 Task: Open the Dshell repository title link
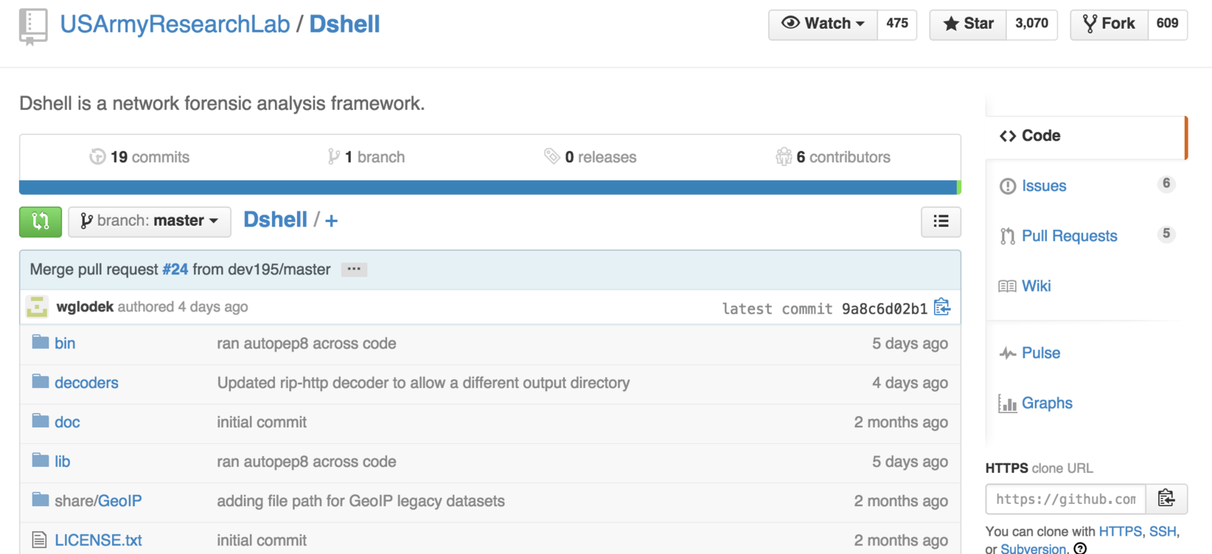pos(345,24)
